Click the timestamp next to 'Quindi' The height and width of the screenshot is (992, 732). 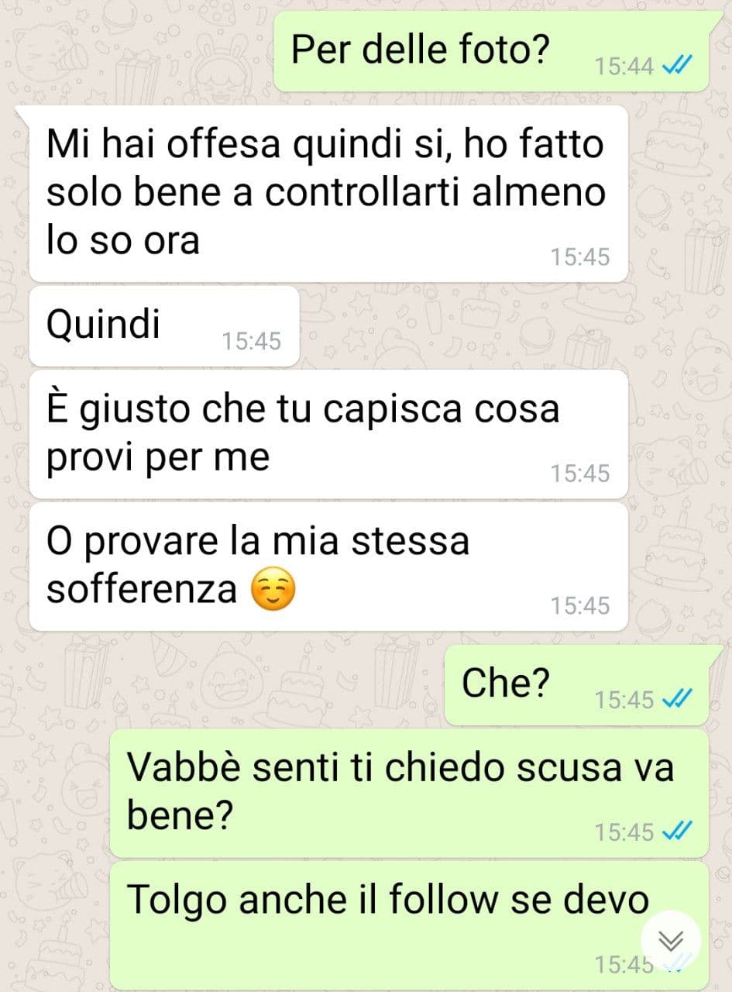coord(252,340)
